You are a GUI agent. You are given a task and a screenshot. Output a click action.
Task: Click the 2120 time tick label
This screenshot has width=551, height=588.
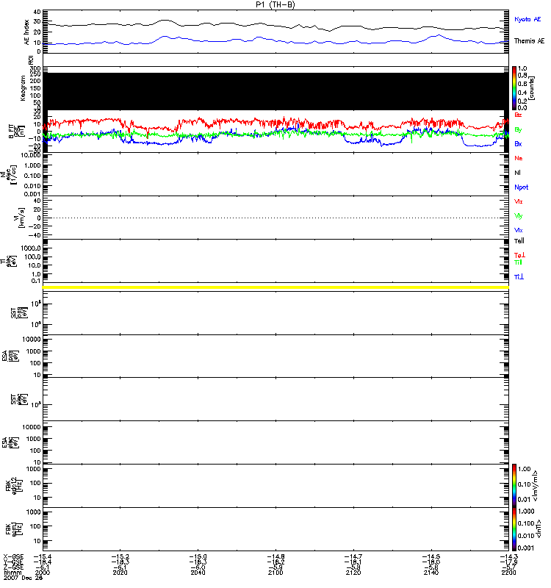pyautogui.click(x=353, y=573)
